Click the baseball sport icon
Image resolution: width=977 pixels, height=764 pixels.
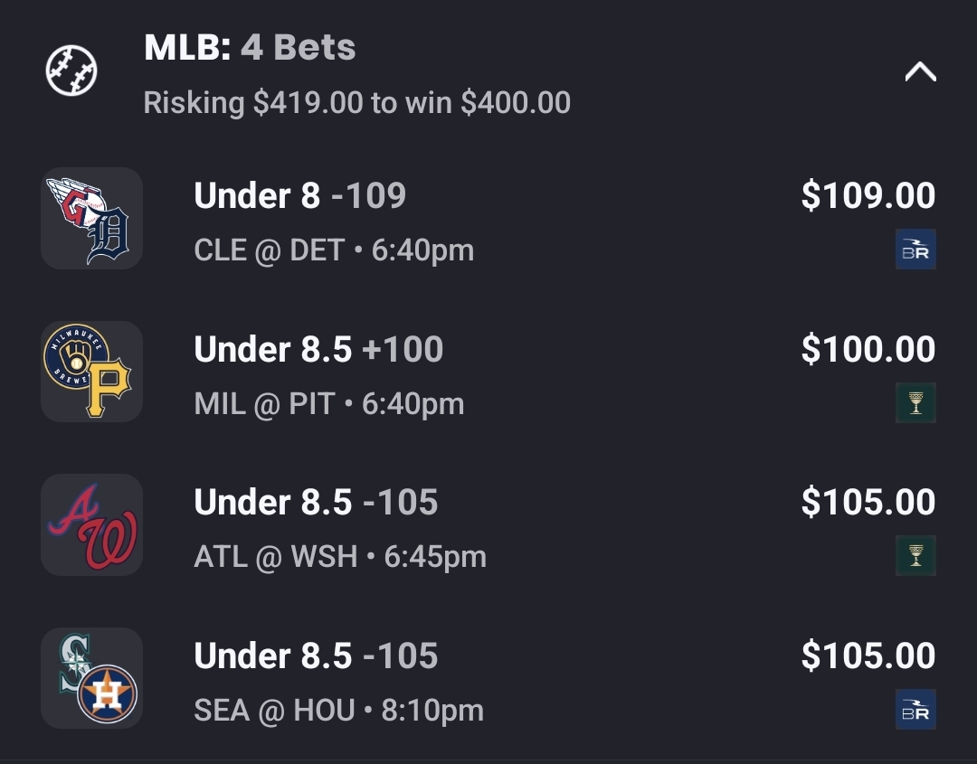(71, 71)
